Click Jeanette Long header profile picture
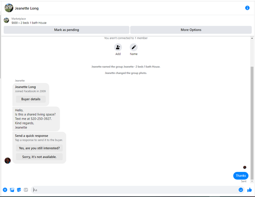 tap(9, 8)
